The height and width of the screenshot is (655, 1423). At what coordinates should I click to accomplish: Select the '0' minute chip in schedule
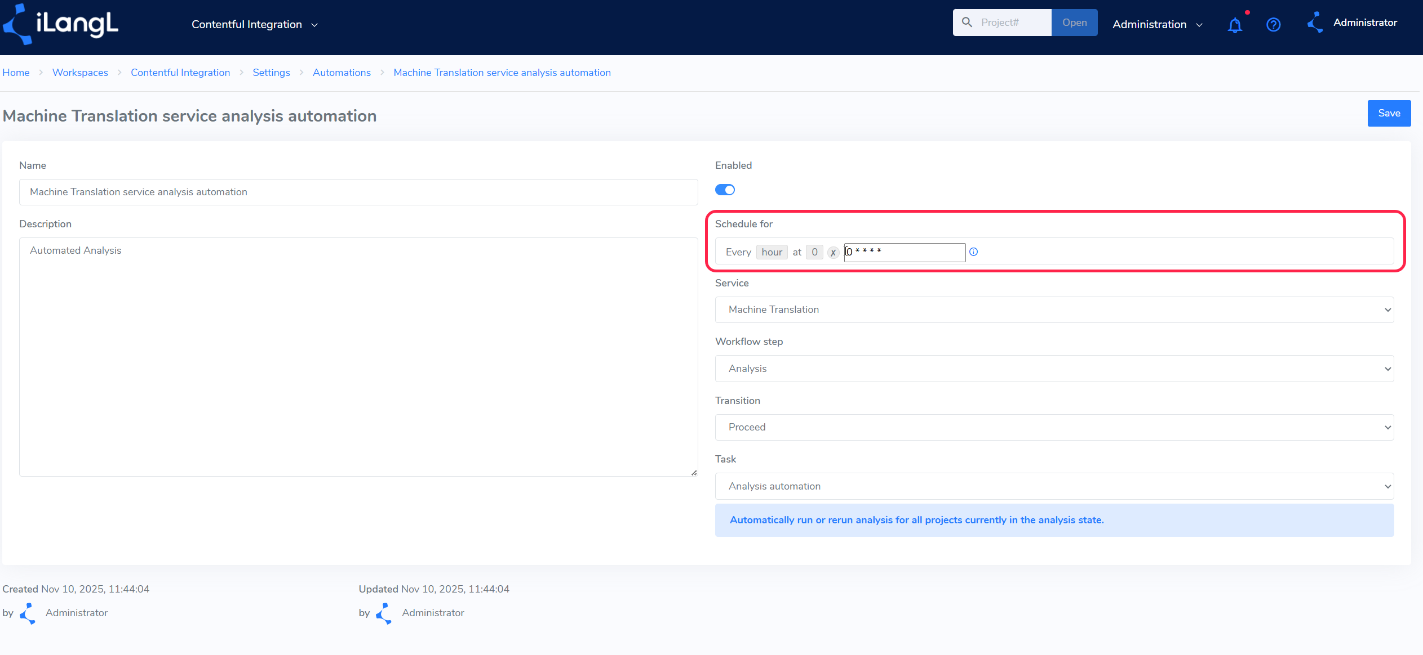[814, 252]
